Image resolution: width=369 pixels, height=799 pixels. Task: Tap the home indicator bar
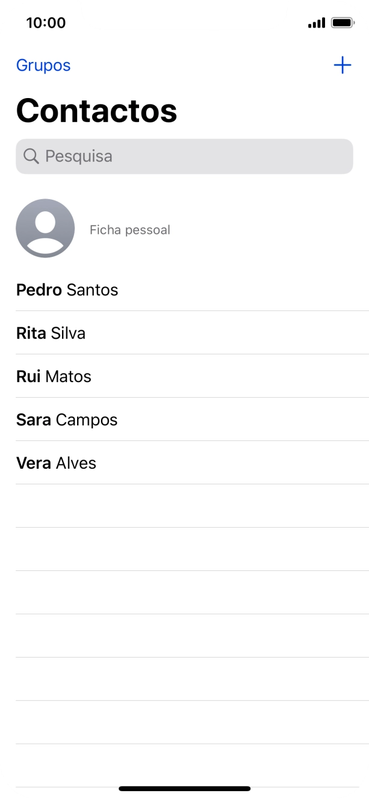click(184, 786)
